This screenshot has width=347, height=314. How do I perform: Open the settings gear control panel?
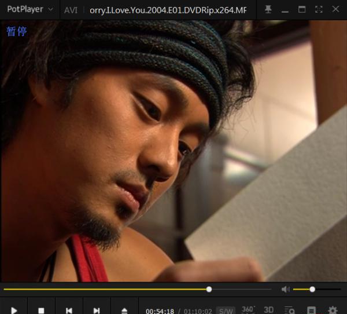(333, 310)
